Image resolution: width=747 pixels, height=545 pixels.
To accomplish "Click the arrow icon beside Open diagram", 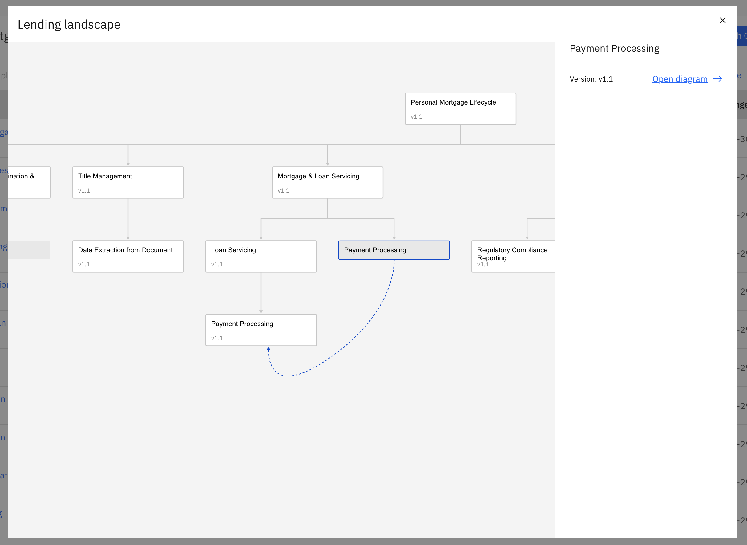I will click(718, 79).
